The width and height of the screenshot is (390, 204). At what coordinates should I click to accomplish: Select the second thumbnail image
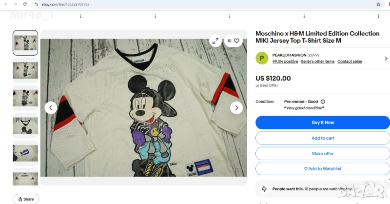click(25, 70)
